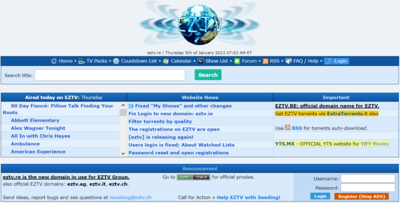Screen dimensions: 400x203
Task: Click the eztv.it domain text
Action: click(x=97, y=184)
